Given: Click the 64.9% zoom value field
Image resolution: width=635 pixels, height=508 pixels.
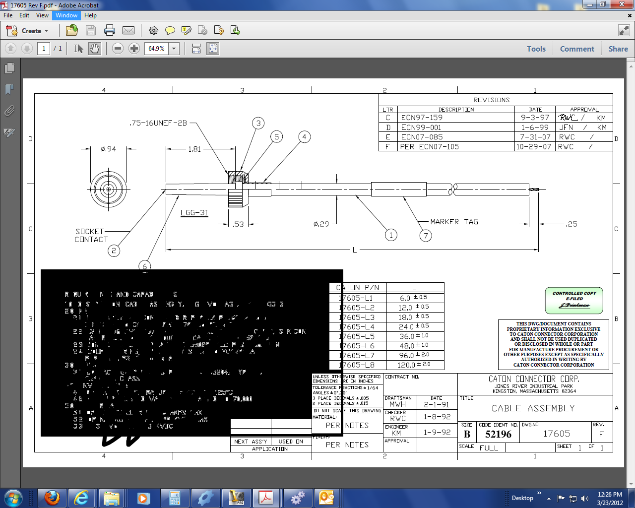Looking at the screenshot, I should pos(157,49).
